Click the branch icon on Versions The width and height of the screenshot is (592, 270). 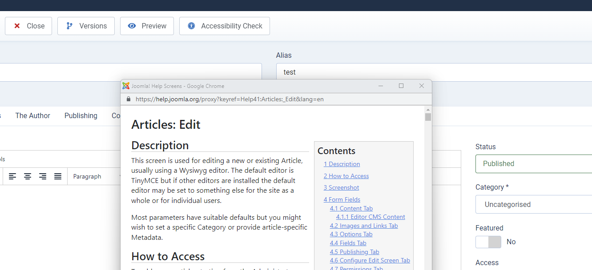(69, 26)
